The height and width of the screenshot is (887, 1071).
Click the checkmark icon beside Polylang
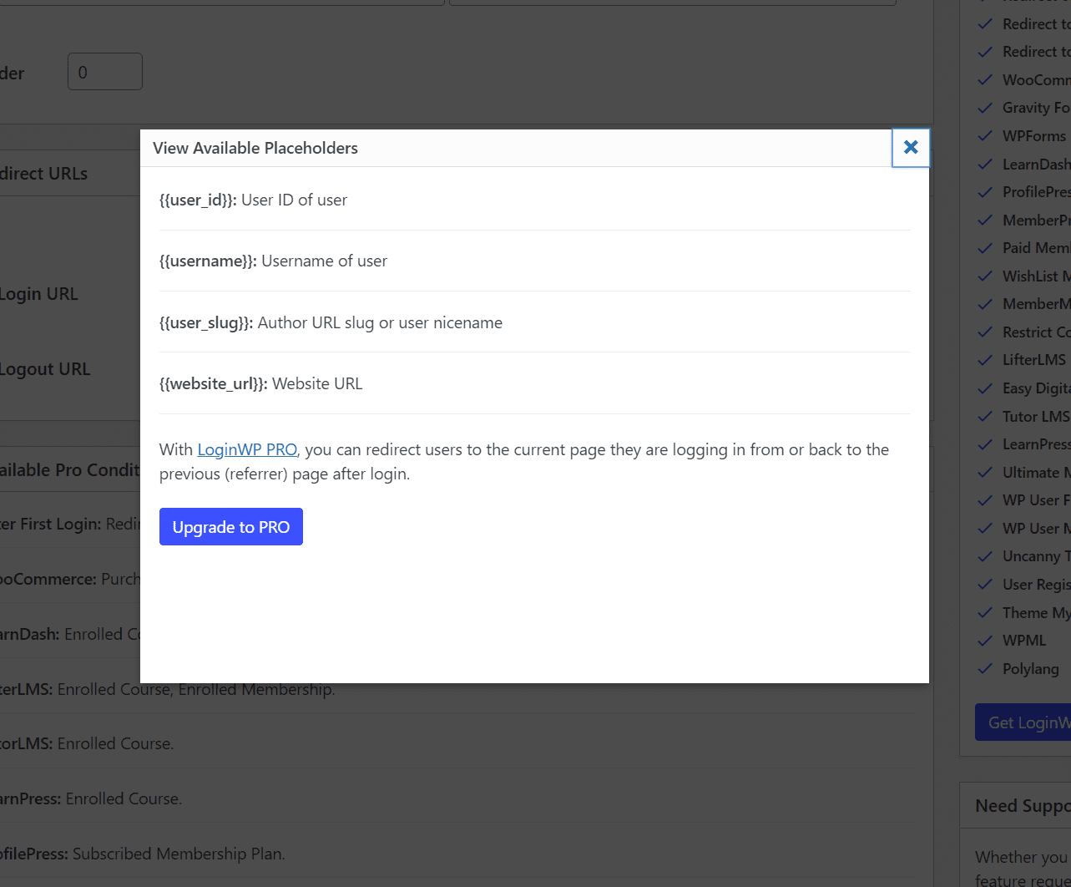(x=986, y=669)
